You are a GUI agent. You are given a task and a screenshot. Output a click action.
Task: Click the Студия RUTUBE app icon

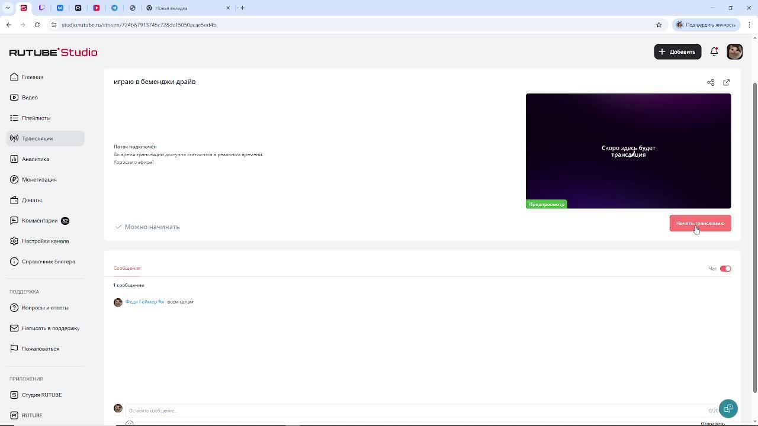[14, 395]
